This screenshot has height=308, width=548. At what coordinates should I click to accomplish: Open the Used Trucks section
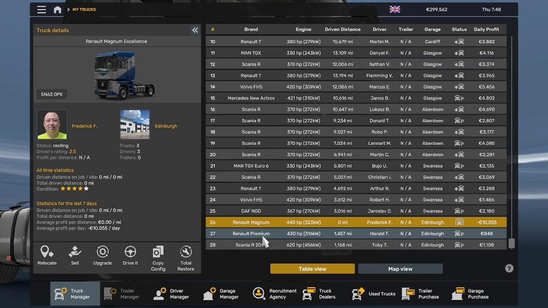(x=374, y=293)
